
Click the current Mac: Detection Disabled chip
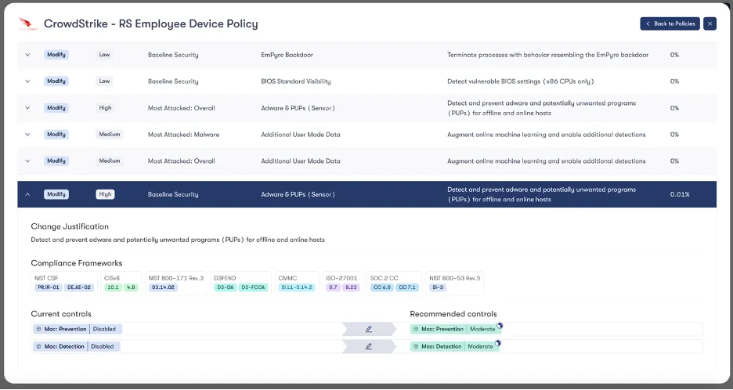(x=77, y=346)
